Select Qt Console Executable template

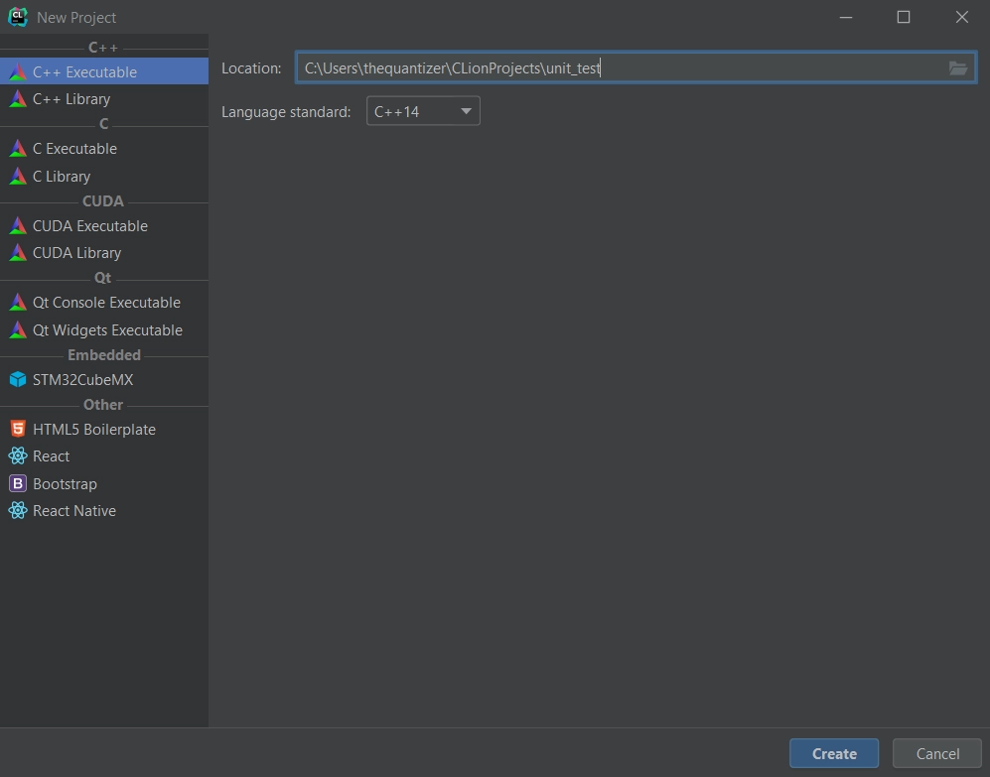(x=104, y=303)
